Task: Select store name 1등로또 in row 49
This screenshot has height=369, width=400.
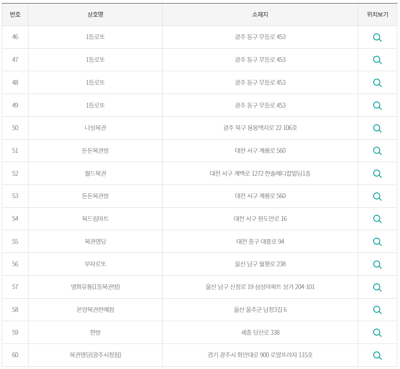Action: click(95, 105)
